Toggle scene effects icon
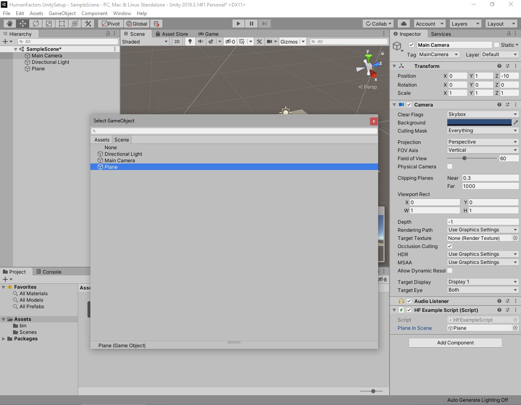The width and height of the screenshot is (521, 405). pos(211,41)
